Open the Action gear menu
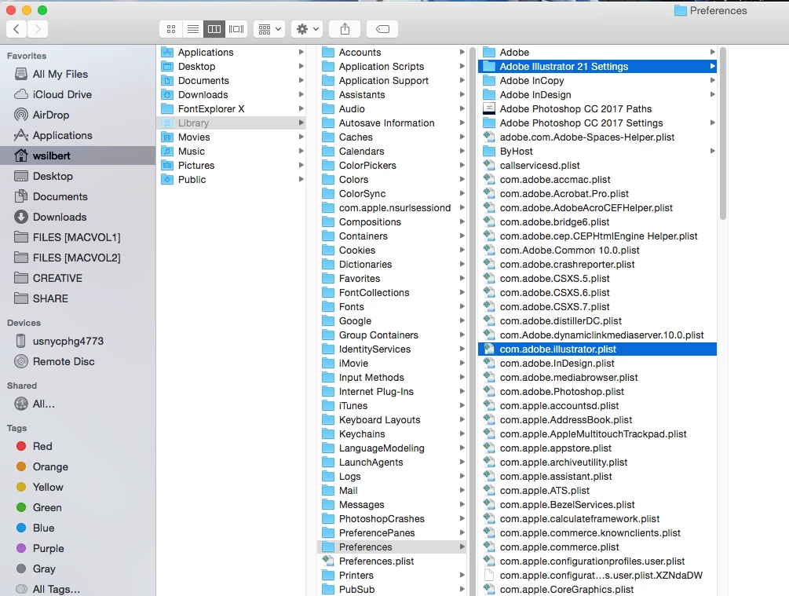Viewport: 789px width, 596px height. coord(307,29)
